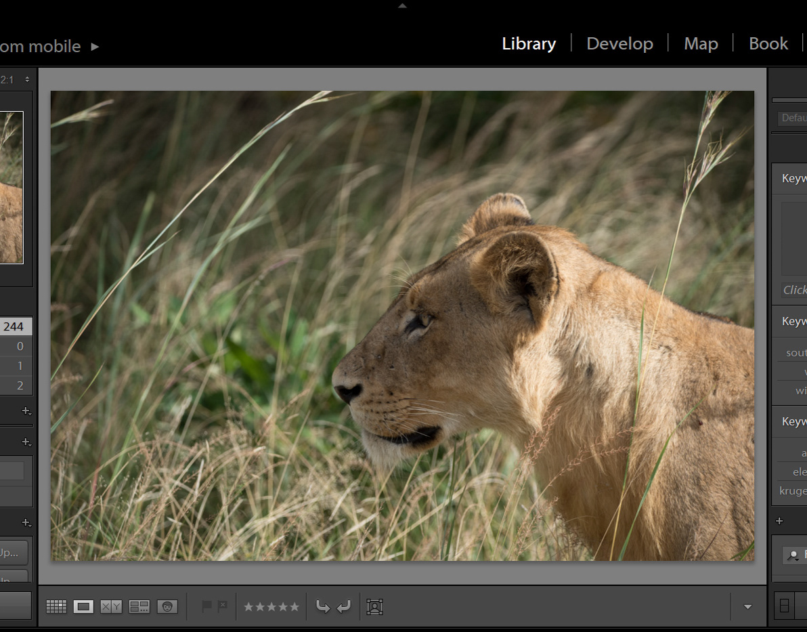Image resolution: width=807 pixels, height=632 pixels.
Task: Switch to the Map module
Action: point(701,43)
